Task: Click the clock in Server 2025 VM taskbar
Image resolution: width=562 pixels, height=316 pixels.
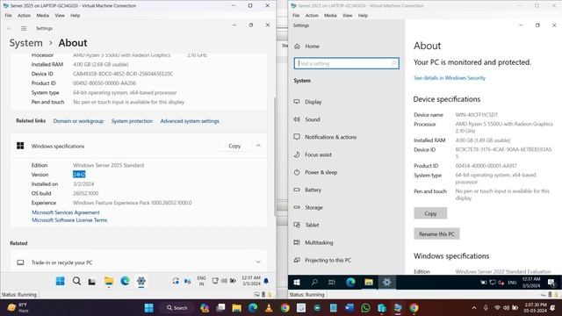Action: pos(251,281)
